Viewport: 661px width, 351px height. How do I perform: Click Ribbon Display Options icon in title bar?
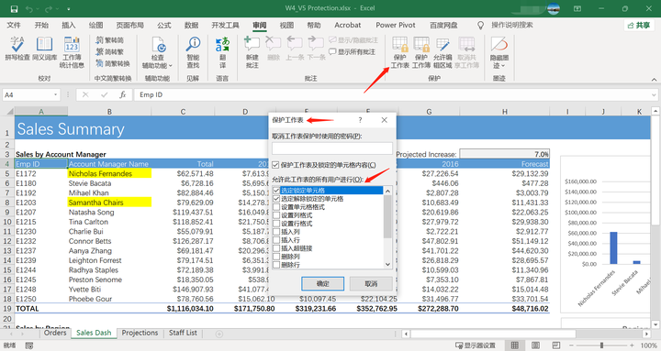[577, 9]
